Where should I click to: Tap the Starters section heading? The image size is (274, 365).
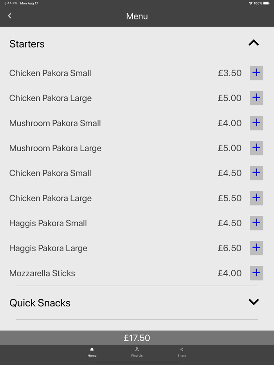27,44
